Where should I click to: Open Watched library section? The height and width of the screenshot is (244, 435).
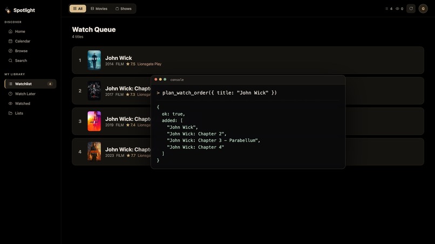[31, 103]
